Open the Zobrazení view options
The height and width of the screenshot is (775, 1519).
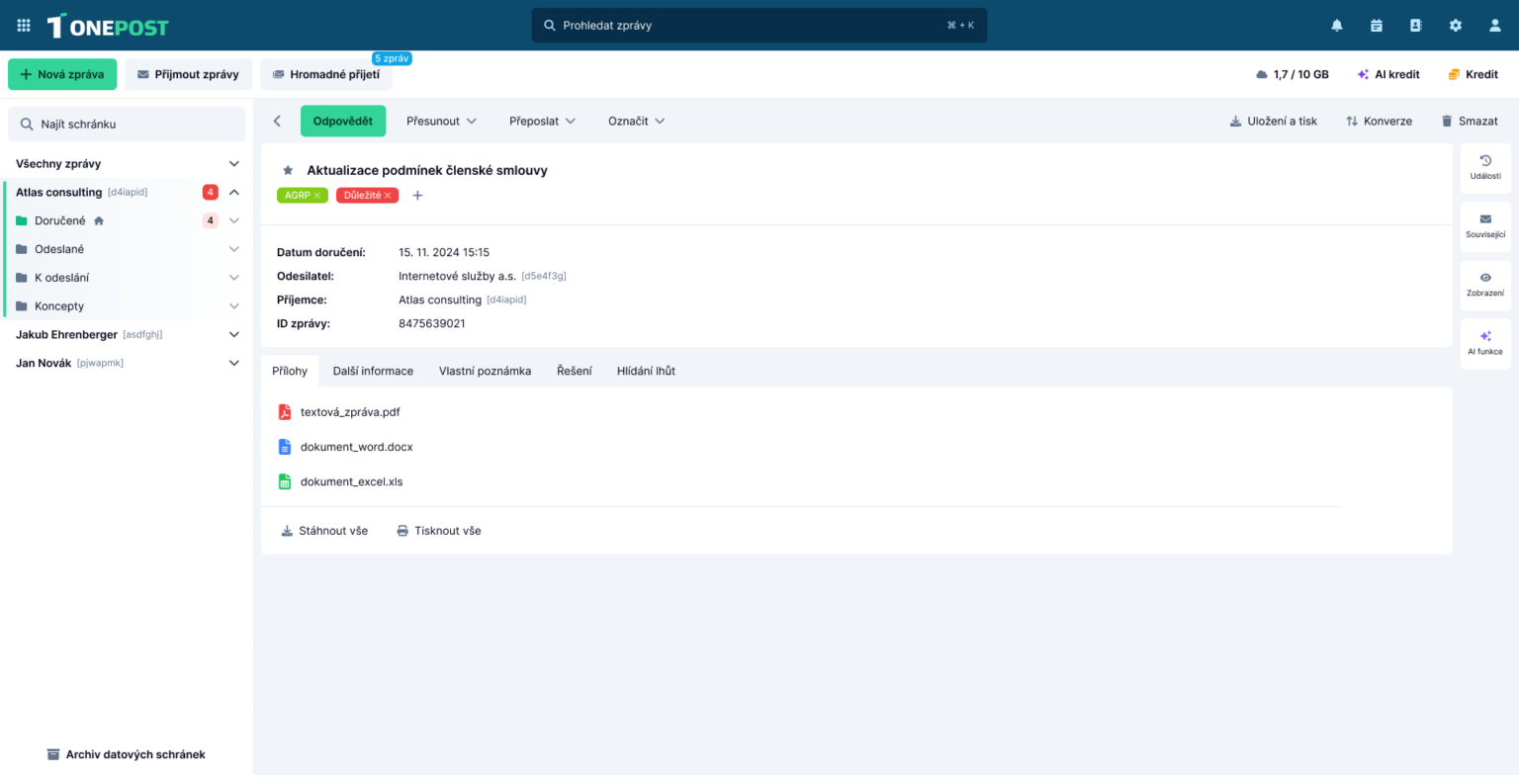1484,285
